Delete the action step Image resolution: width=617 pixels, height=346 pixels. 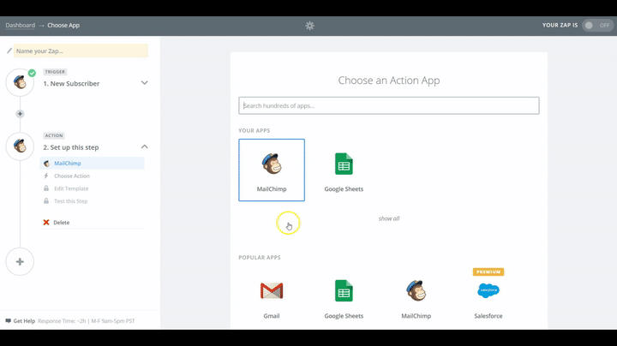click(61, 223)
